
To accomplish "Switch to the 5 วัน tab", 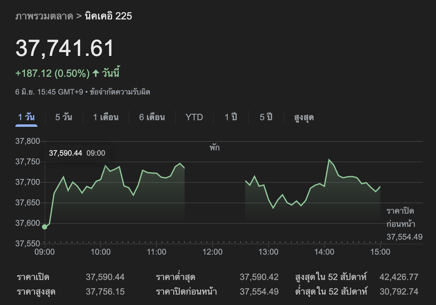I will pos(64,117).
